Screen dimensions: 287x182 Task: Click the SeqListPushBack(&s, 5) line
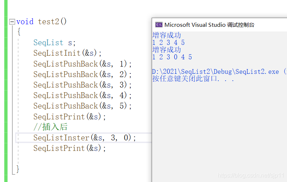(82, 106)
